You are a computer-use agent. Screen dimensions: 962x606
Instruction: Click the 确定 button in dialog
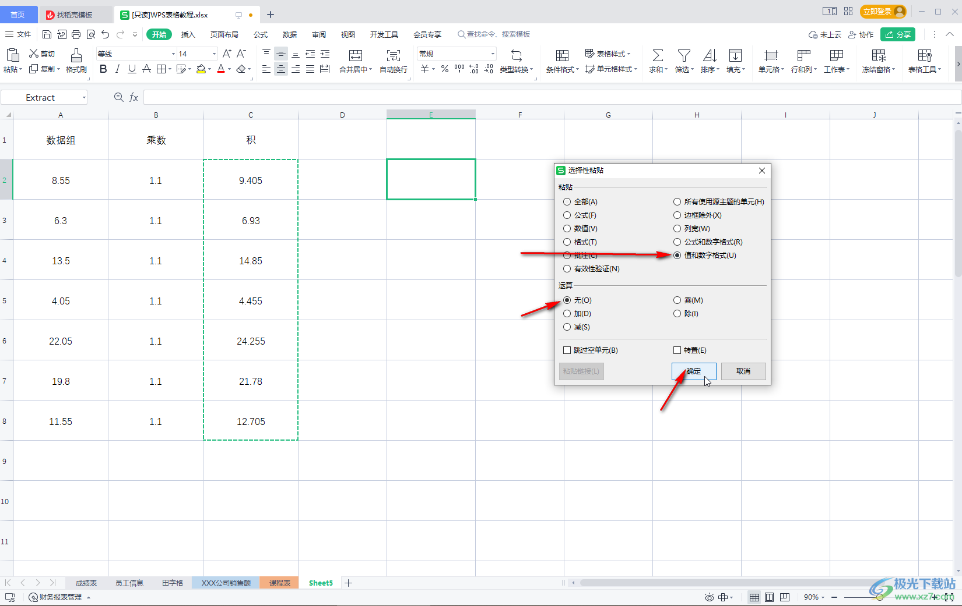(694, 371)
